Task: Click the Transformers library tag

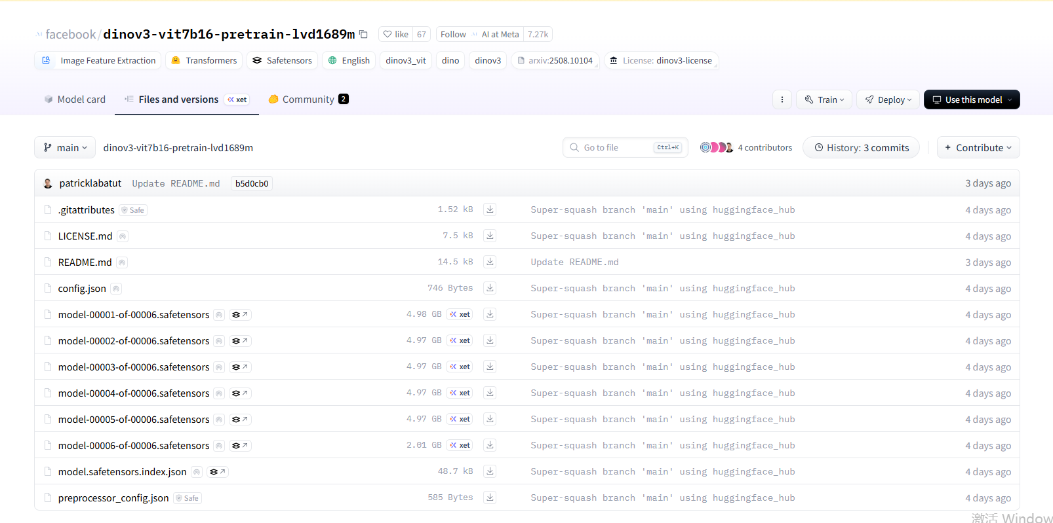Action: click(x=204, y=60)
